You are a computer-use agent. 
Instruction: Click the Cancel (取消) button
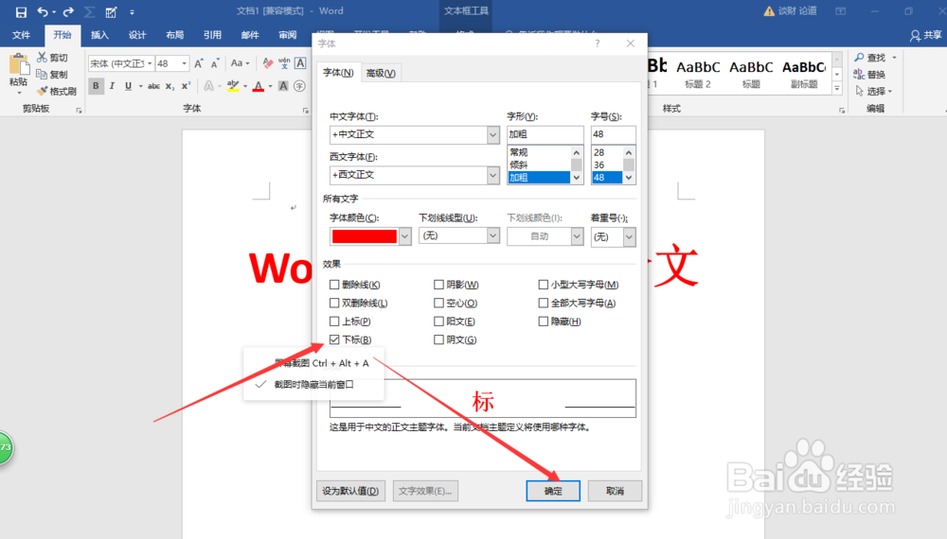pos(615,491)
